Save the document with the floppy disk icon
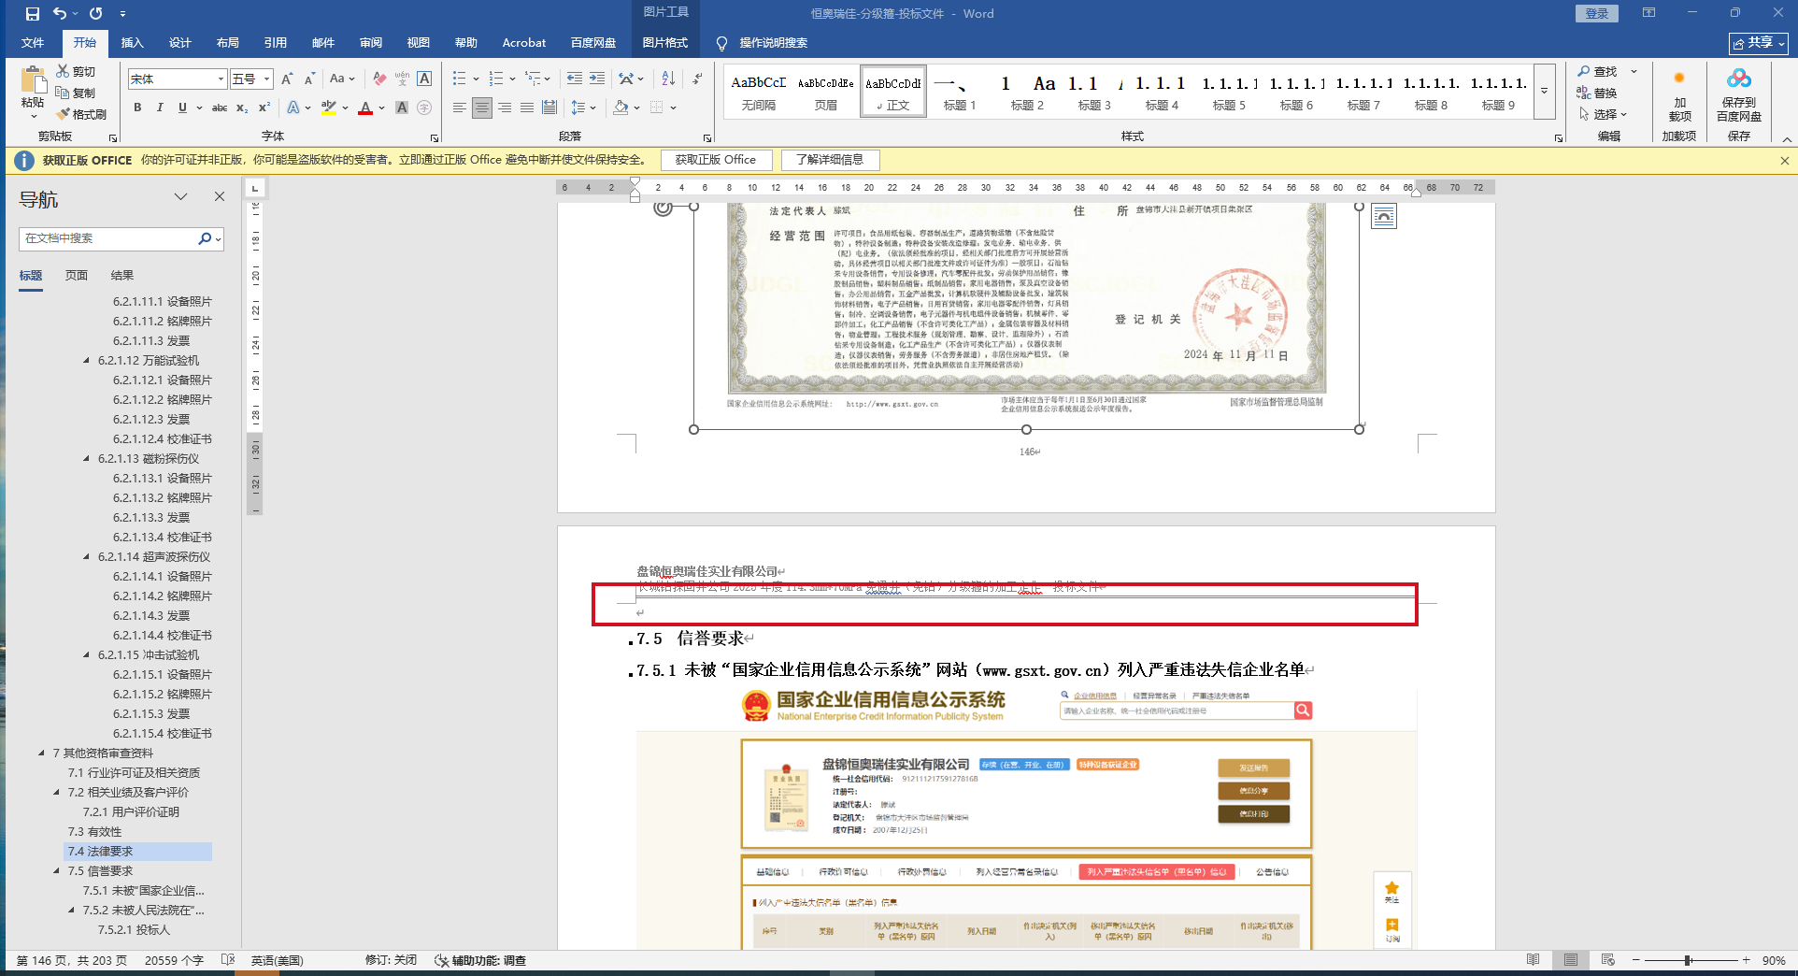Image resolution: width=1798 pixels, height=976 pixels. [33, 14]
